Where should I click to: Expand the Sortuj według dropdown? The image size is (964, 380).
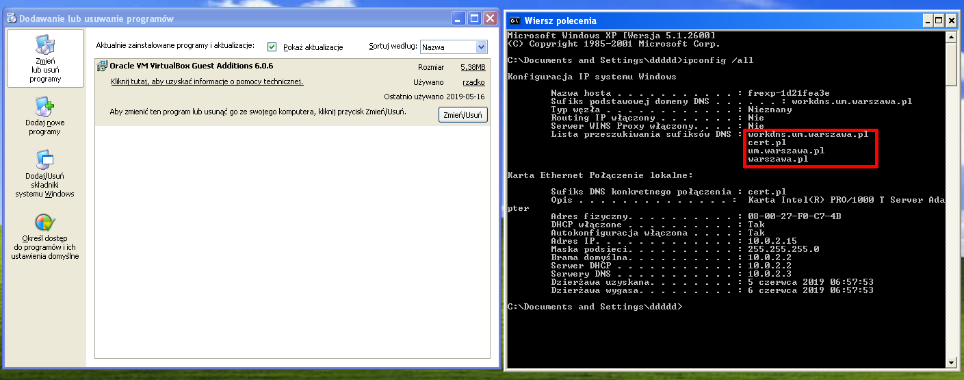tap(481, 47)
